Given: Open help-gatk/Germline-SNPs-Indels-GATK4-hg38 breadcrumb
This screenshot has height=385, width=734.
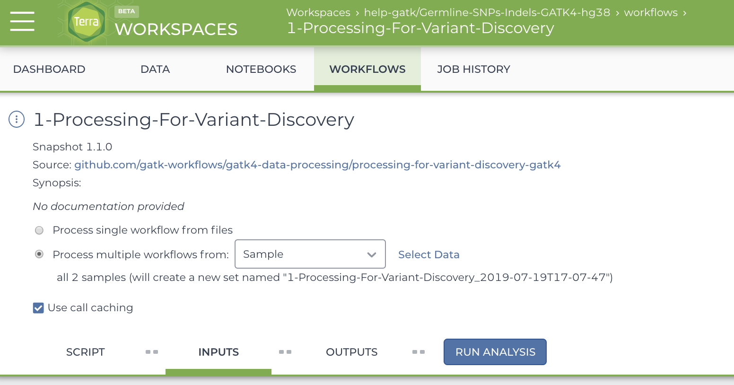Looking at the screenshot, I should coord(487,12).
